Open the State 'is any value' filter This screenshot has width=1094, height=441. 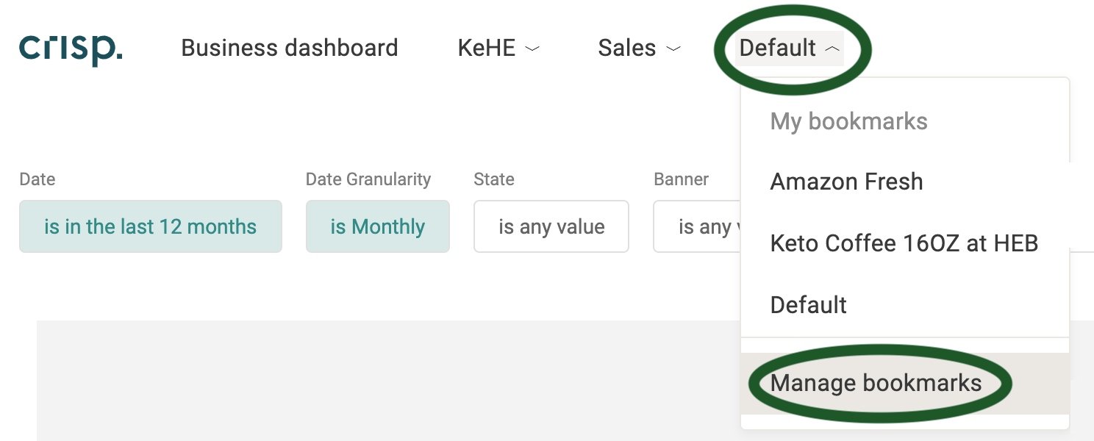pos(551,226)
